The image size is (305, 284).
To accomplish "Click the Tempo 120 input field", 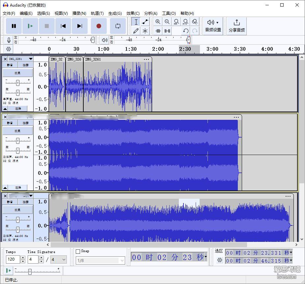I will [13, 259].
